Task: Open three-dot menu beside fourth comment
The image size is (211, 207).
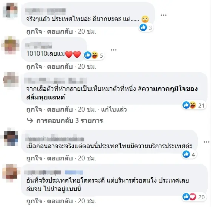Action: [207, 142]
